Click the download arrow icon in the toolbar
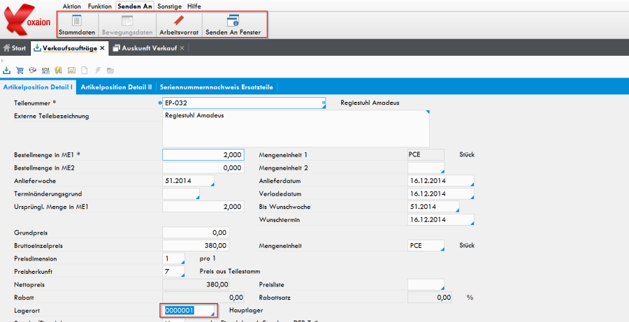The height and width of the screenshot is (322, 629). pyautogui.click(x=7, y=71)
